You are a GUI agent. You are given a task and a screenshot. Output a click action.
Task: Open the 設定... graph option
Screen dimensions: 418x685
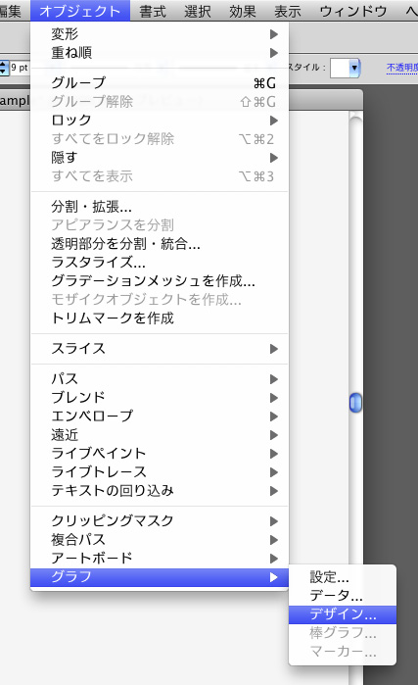pos(343,577)
